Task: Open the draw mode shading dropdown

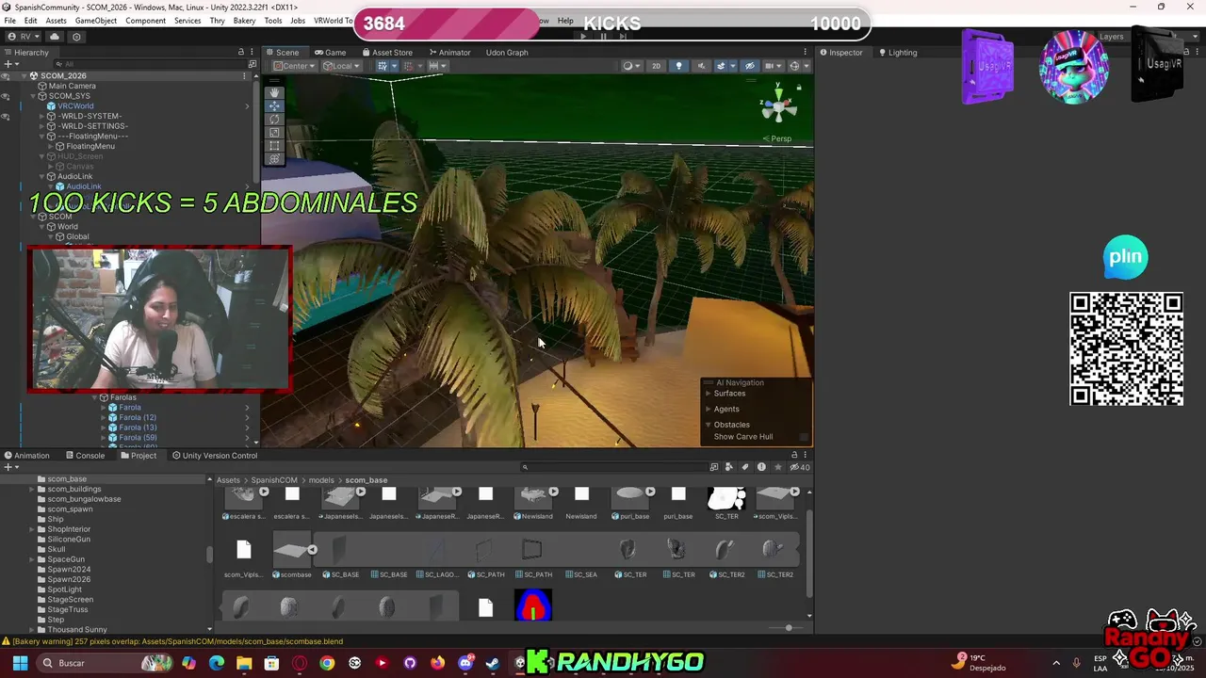Action: coord(631,66)
